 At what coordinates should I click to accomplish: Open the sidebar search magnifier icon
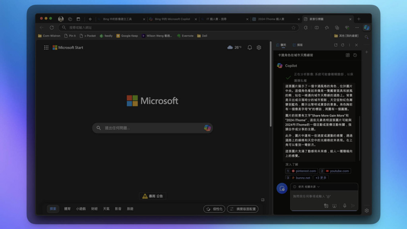pos(366,37)
